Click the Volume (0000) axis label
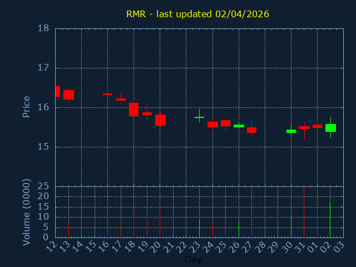This screenshot has width=356, height=267. coord(26,212)
